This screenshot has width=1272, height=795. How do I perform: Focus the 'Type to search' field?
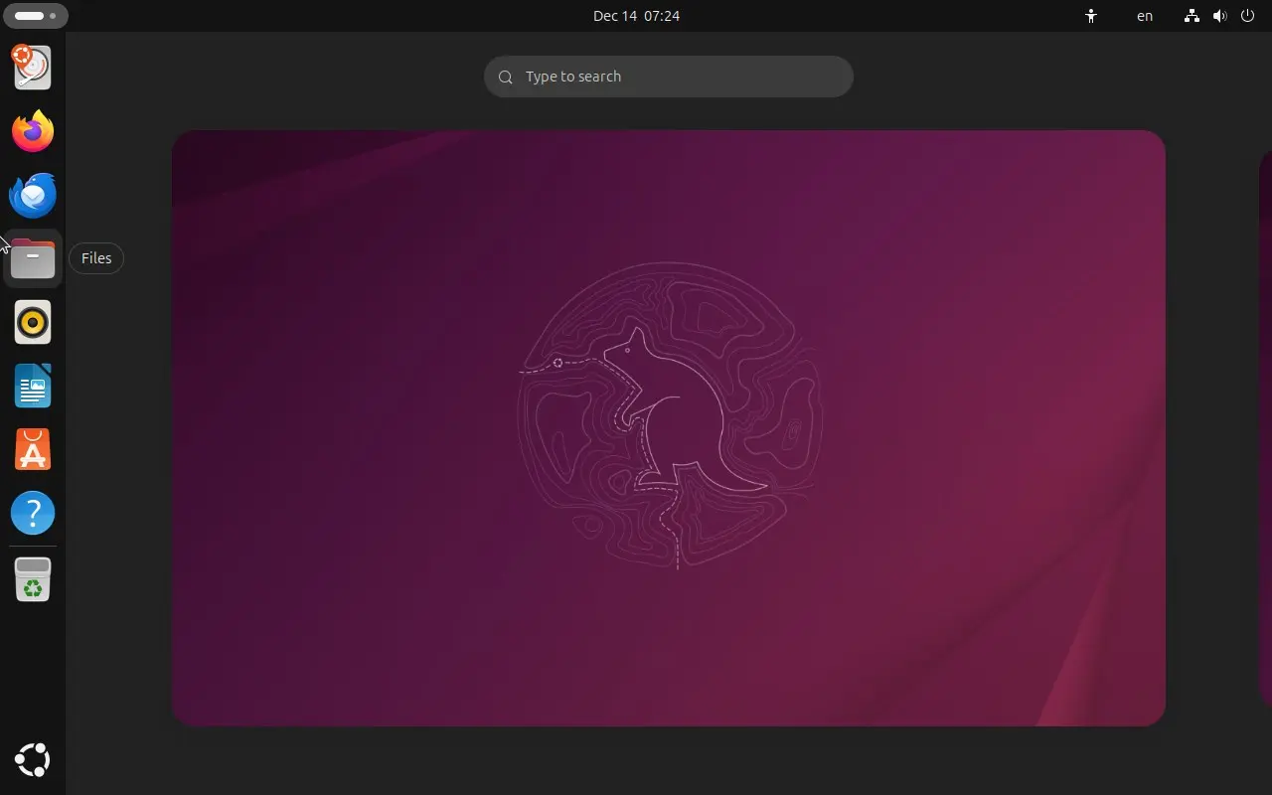click(668, 77)
